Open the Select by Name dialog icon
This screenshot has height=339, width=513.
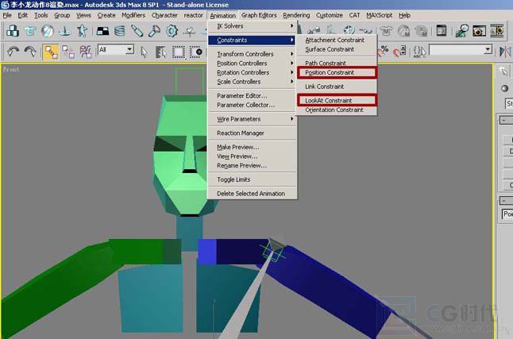pyautogui.click(x=160, y=51)
